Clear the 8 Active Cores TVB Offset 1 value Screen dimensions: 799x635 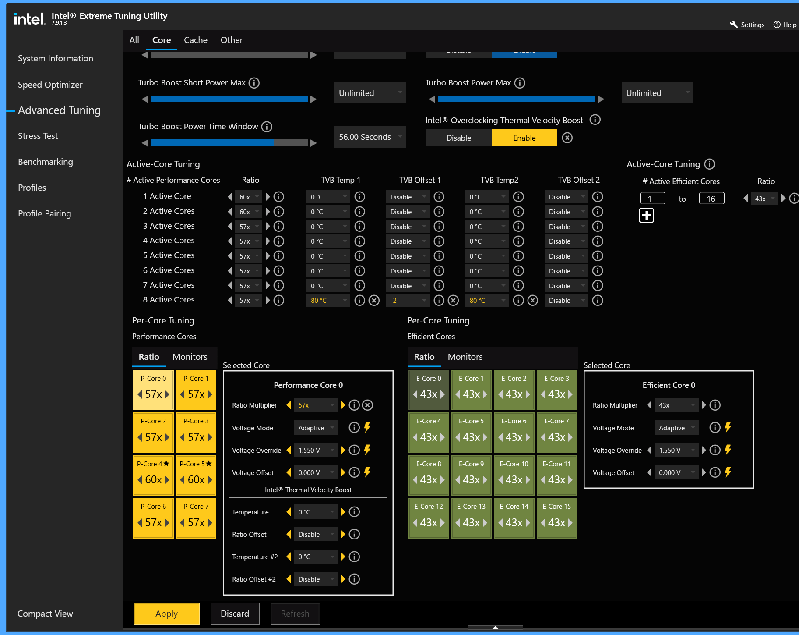[454, 301]
